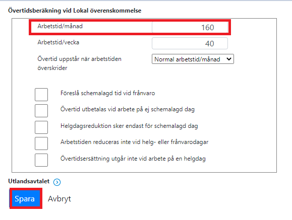
Task: Click the Övertidsberäkning vid Lokal överenskommelse heading
Action: (x=75, y=11)
